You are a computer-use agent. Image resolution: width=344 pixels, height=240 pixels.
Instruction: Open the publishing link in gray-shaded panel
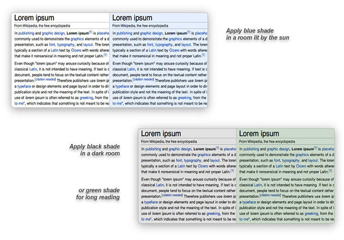pos(153,149)
